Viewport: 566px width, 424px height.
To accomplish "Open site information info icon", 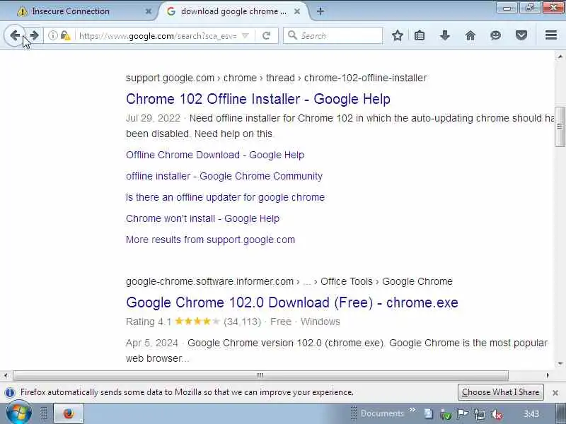I will [x=52, y=35].
